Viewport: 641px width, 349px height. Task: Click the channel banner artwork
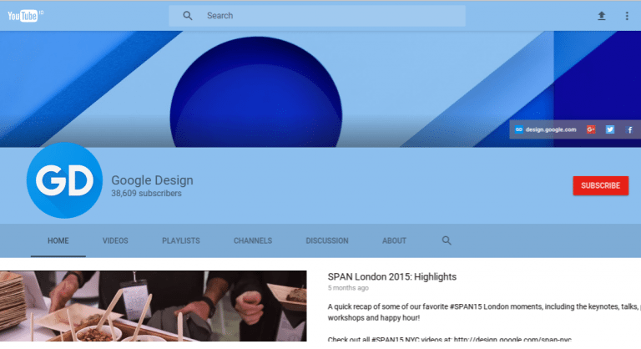click(x=320, y=89)
